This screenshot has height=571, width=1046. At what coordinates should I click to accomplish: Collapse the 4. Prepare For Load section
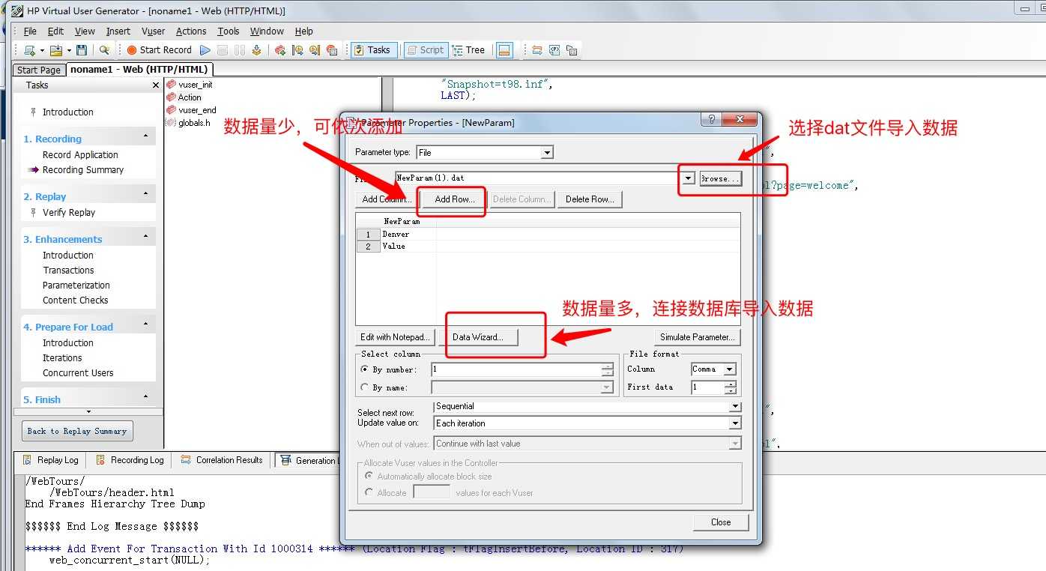pos(145,324)
